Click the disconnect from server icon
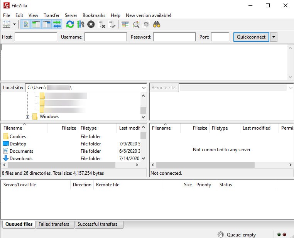This screenshot has width=294, height=238. click(102, 24)
